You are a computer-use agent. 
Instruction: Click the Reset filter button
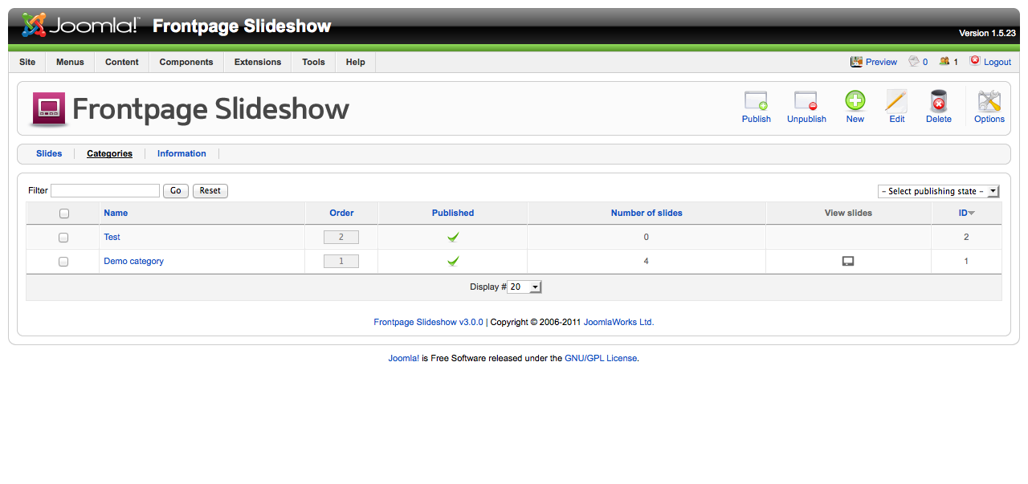click(x=210, y=191)
